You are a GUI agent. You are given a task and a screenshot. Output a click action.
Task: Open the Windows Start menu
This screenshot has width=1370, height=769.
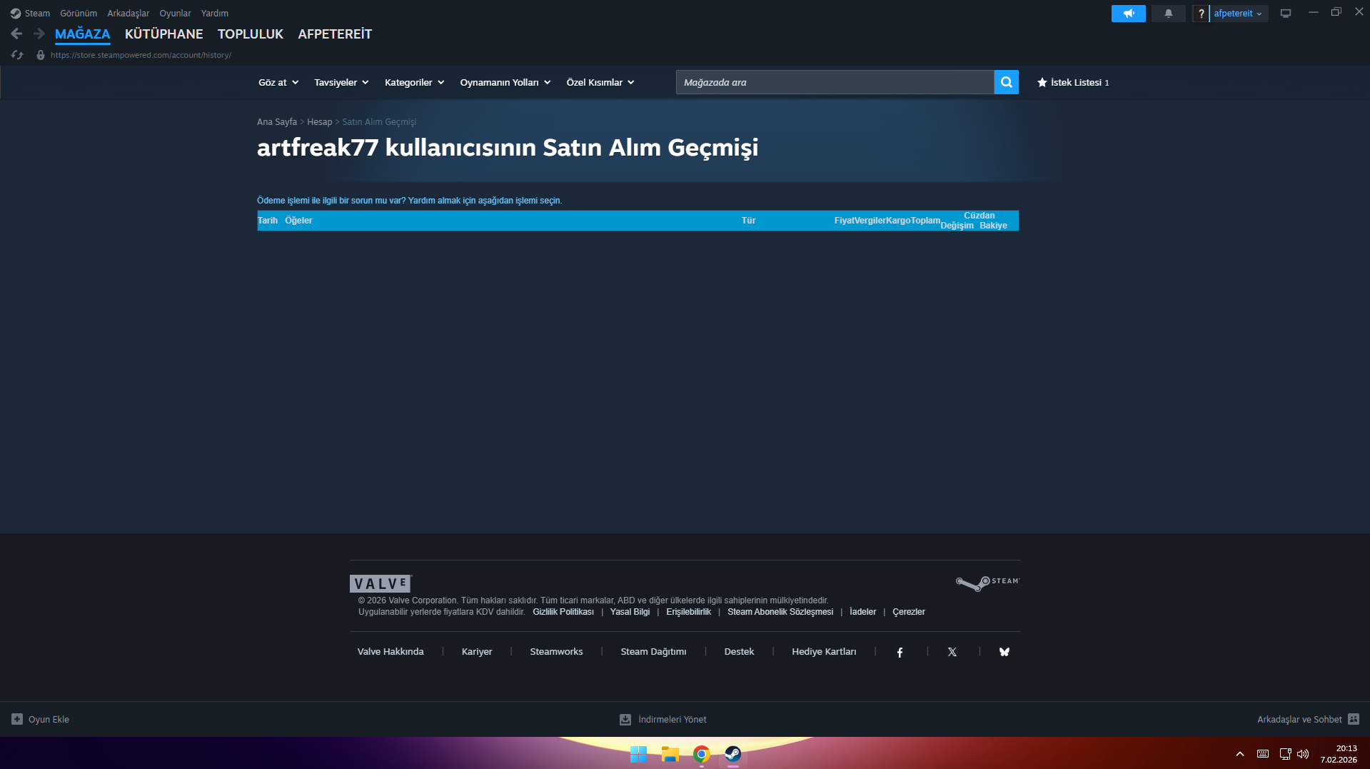pyautogui.click(x=638, y=754)
